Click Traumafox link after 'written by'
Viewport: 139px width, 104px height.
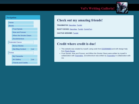tap(111, 56)
